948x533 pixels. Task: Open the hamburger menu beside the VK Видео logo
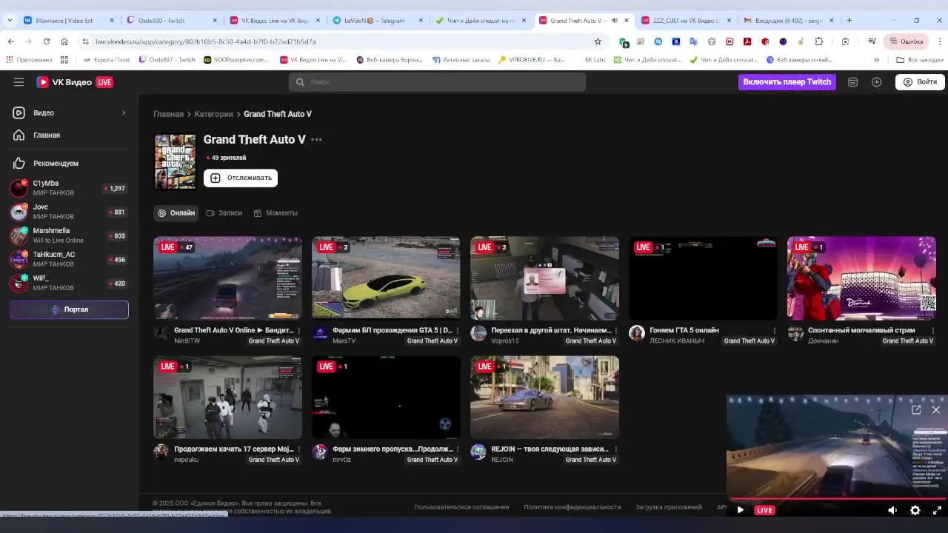pyautogui.click(x=19, y=82)
